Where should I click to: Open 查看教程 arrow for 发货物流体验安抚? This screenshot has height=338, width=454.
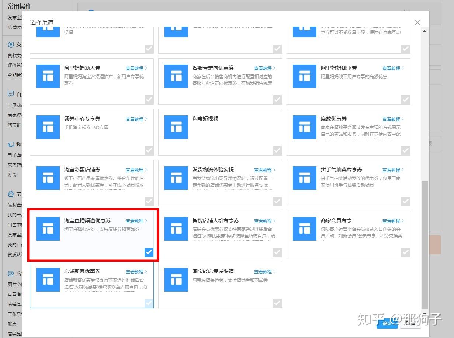[x=274, y=170]
